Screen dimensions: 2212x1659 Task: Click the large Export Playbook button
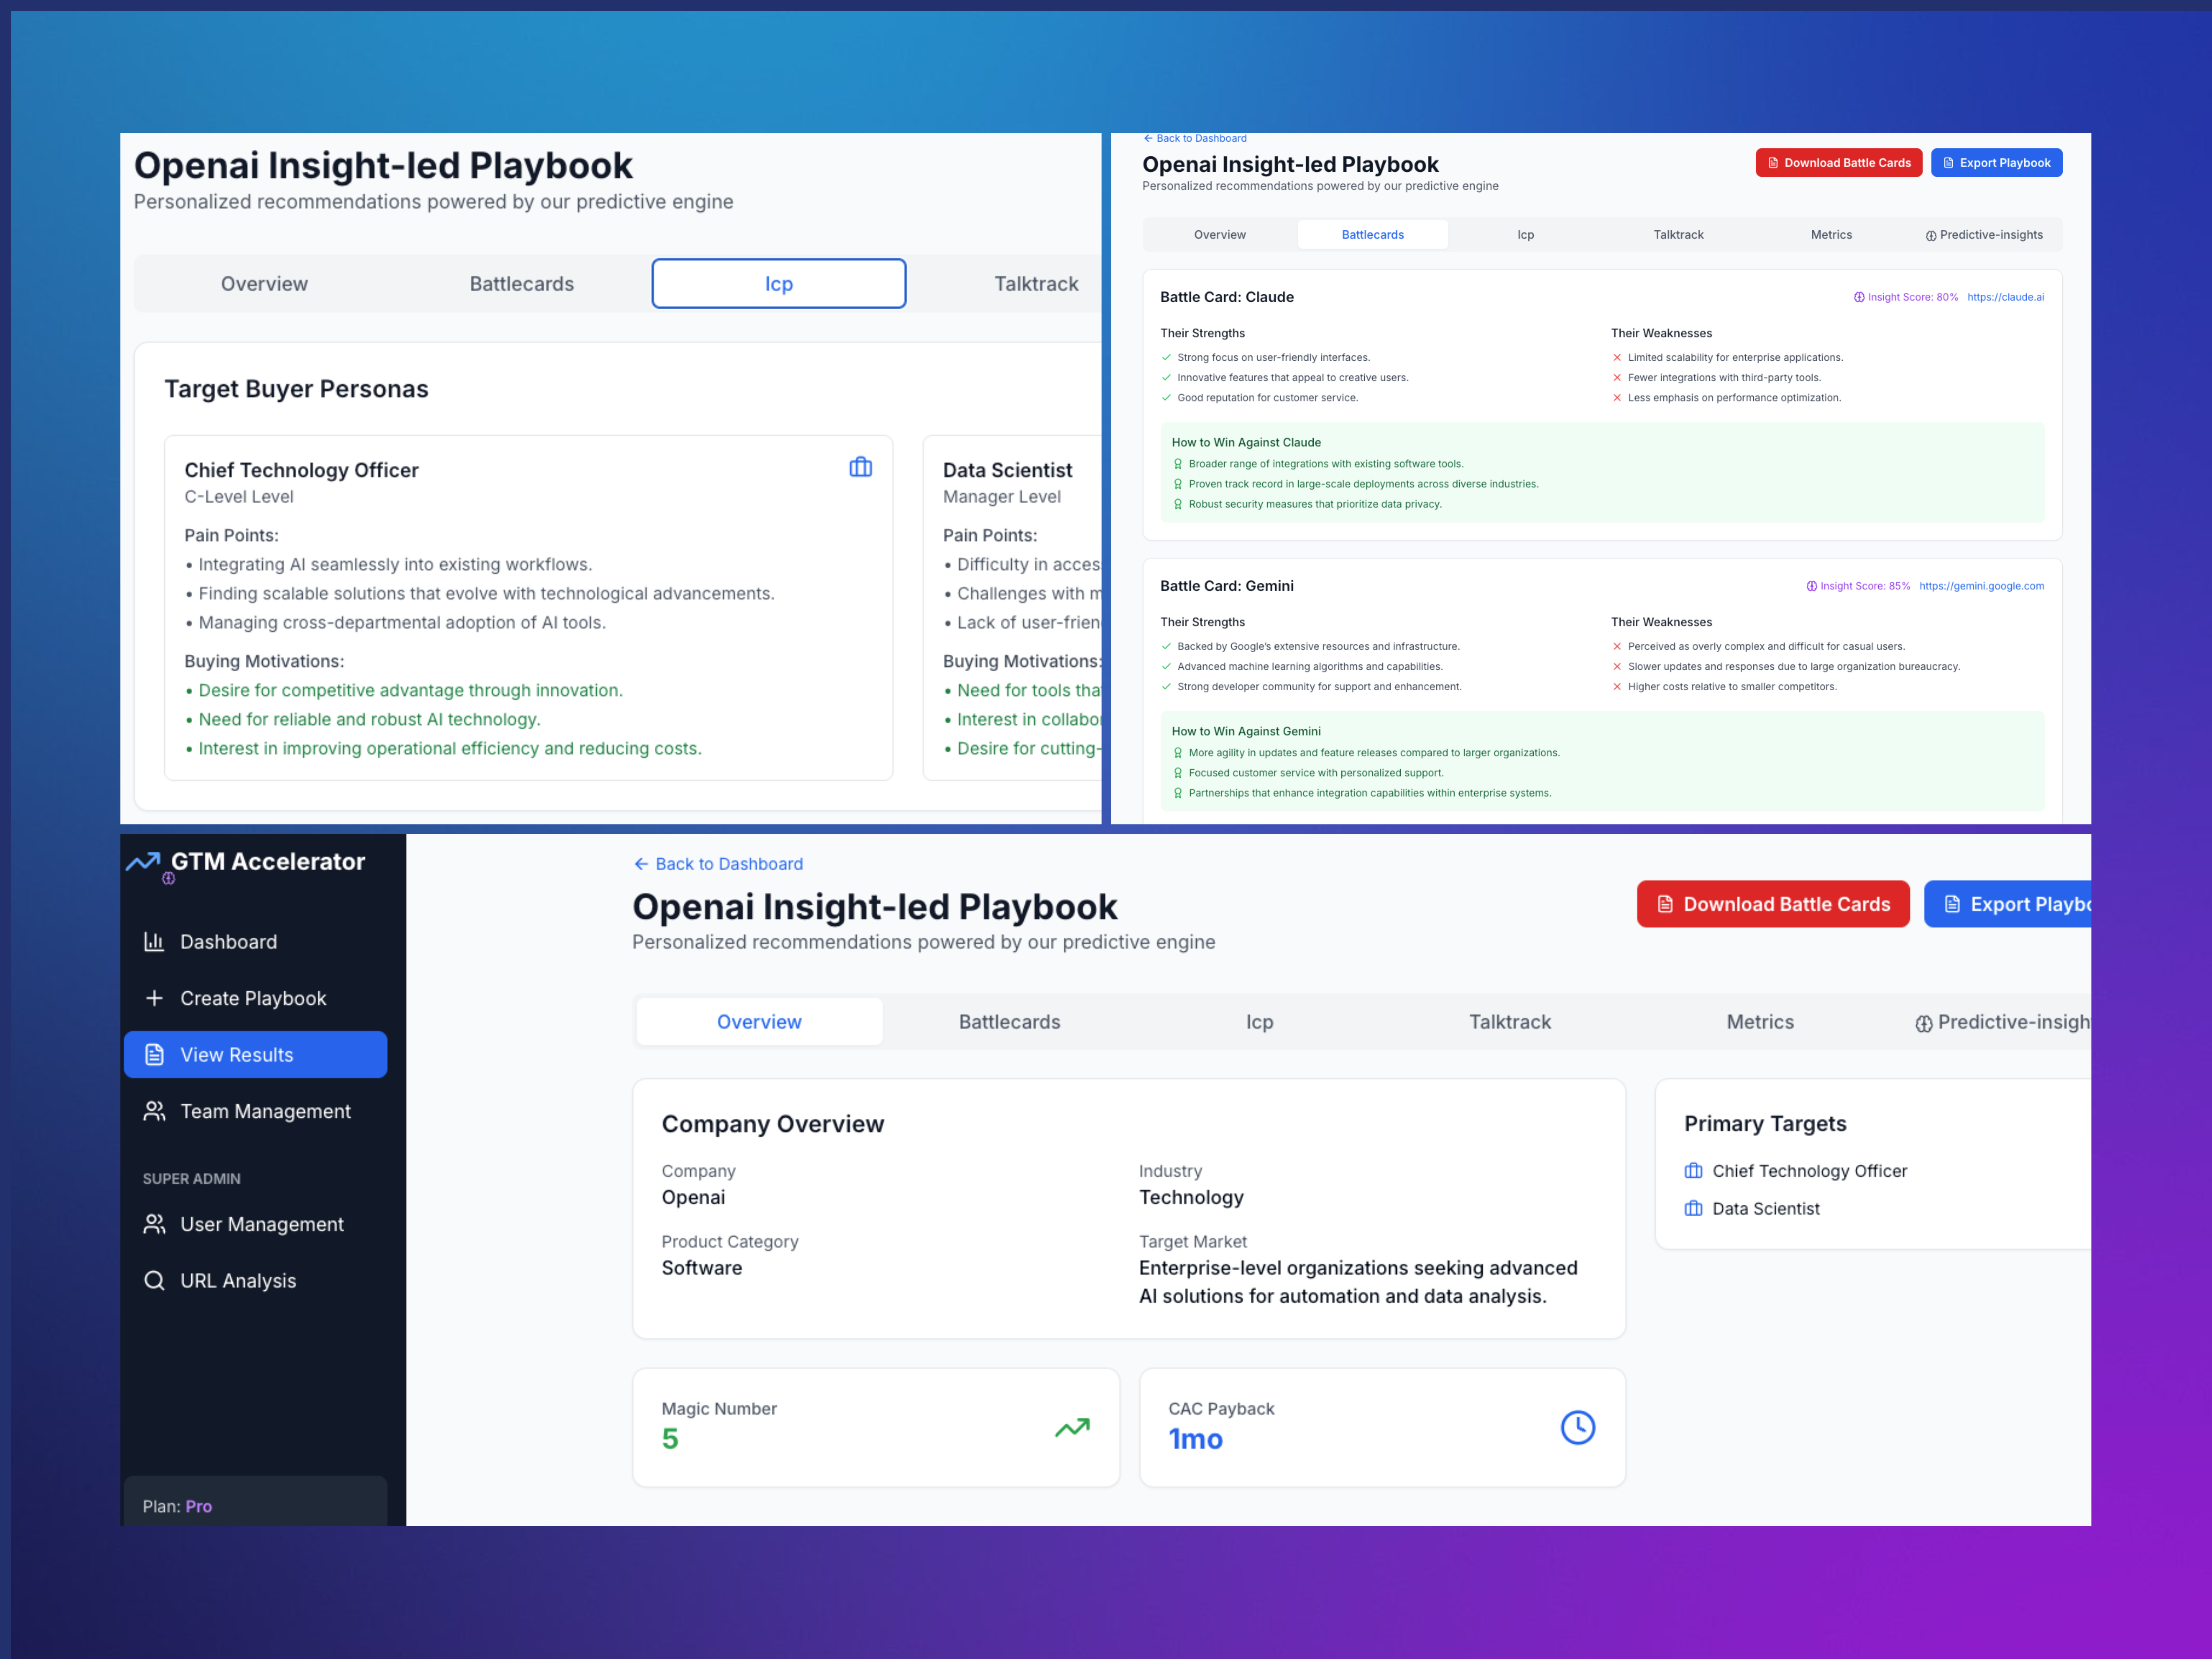2007,904
